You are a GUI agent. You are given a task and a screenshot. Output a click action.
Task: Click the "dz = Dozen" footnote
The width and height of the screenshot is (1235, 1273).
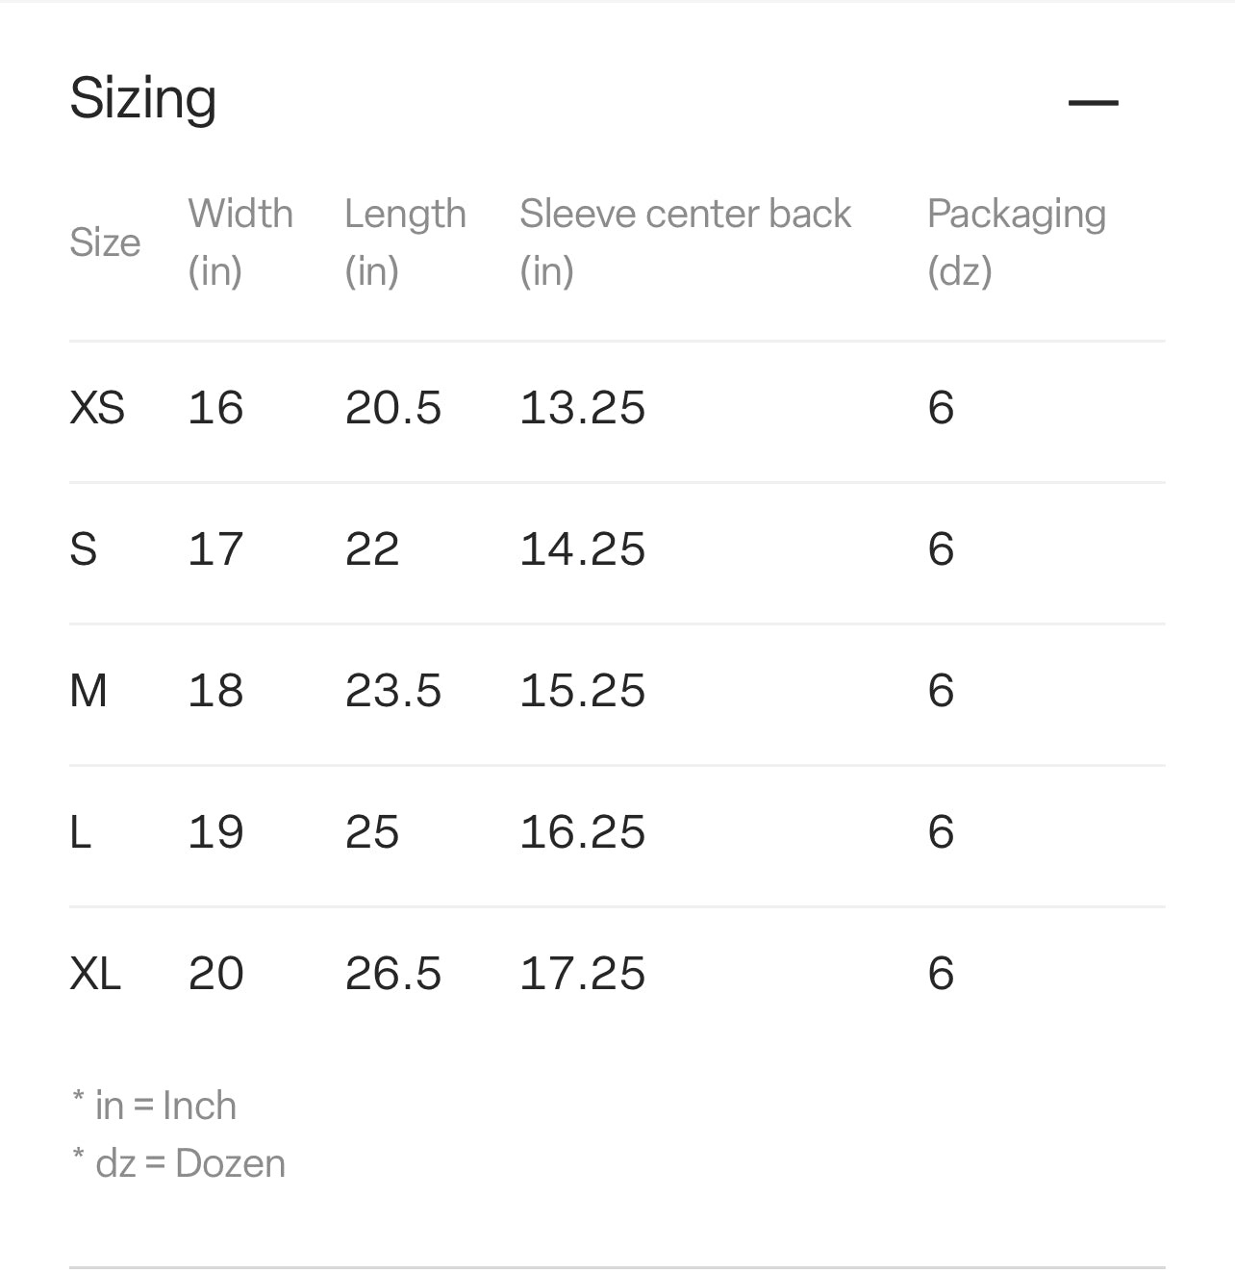pos(189,1163)
